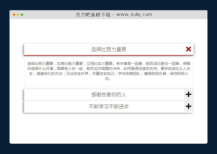The height and width of the screenshot is (154, 217).
Task: Click the www.kuli8.com title bar text
Action: (x=113, y=15)
